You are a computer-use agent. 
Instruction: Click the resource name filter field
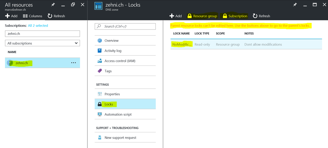[42, 33]
